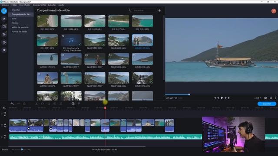
Task: Click the timeline scale zoom slider handle
Action: coord(22,149)
